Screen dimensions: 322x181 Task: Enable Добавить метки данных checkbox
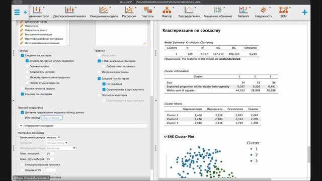click(104, 66)
